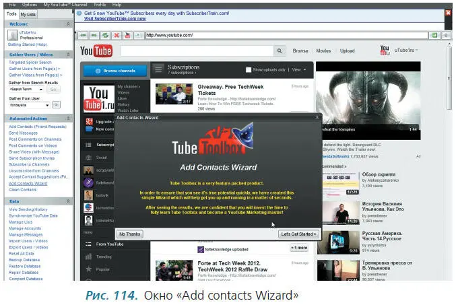Open YouTube home via red toolbar icon
Screen dimensions: 456x305
(x=127, y=36)
